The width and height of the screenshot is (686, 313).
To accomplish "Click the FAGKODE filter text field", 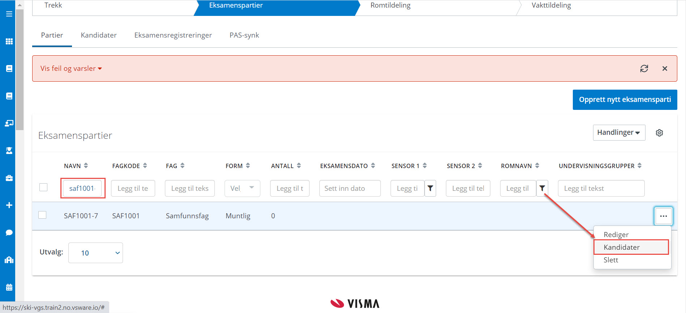I will pyautogui.click(x=133, y=188).
